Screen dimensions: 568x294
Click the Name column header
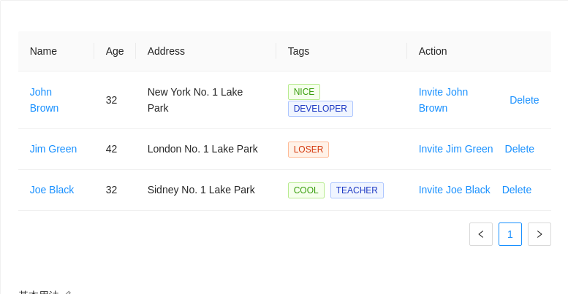[43, 51]
